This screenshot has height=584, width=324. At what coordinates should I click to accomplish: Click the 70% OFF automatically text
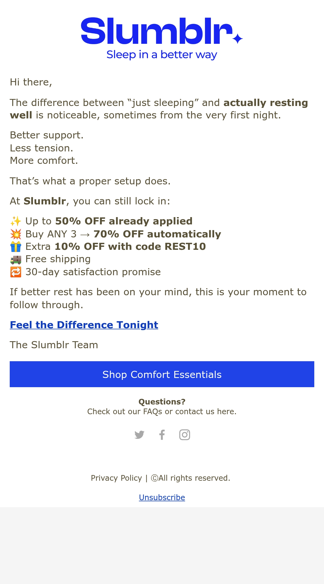pyautogui.click(x=157, y=234)
